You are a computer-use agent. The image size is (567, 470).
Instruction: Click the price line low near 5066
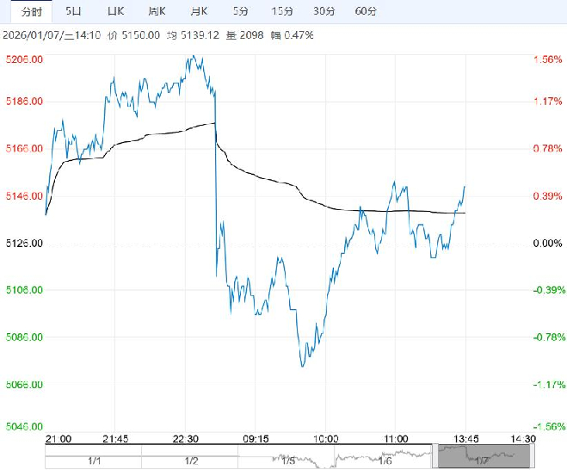tap(303, 366)
